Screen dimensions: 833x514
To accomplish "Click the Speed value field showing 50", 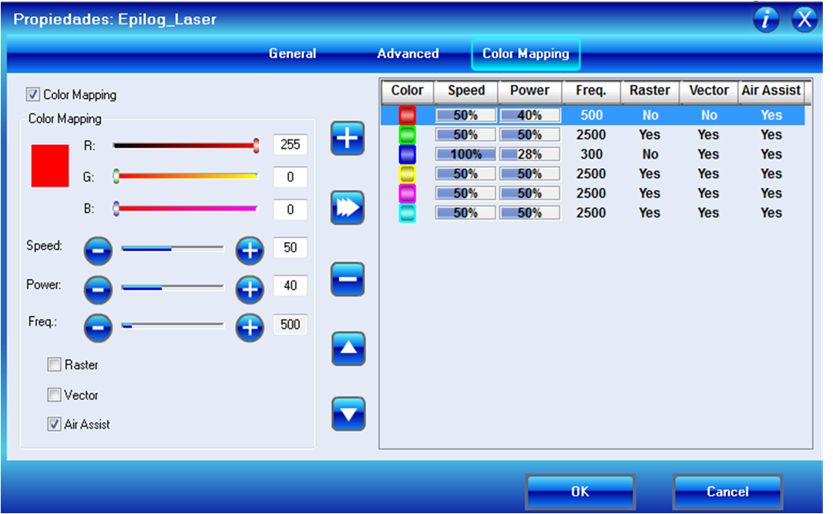I will point(290,247).
